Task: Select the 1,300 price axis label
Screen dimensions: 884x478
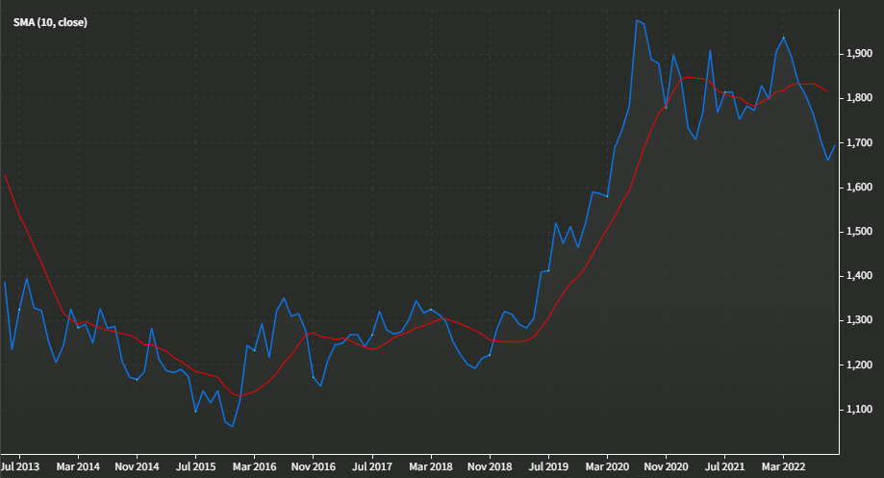Action: point(859,320)
